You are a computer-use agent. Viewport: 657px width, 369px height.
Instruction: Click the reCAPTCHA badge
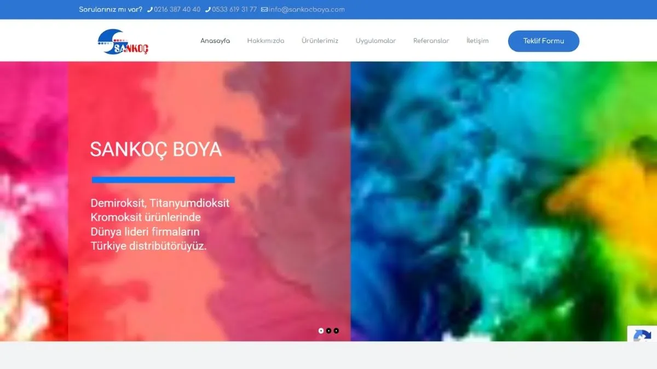[x=642, y=334]
